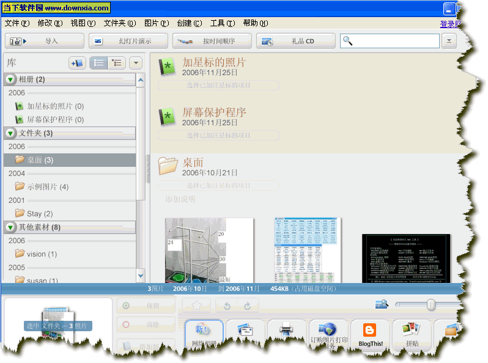Screen dimensions: 488x363
Task: Adjust the thumbnail zoom slider
Action: click(x=431, y=304)
